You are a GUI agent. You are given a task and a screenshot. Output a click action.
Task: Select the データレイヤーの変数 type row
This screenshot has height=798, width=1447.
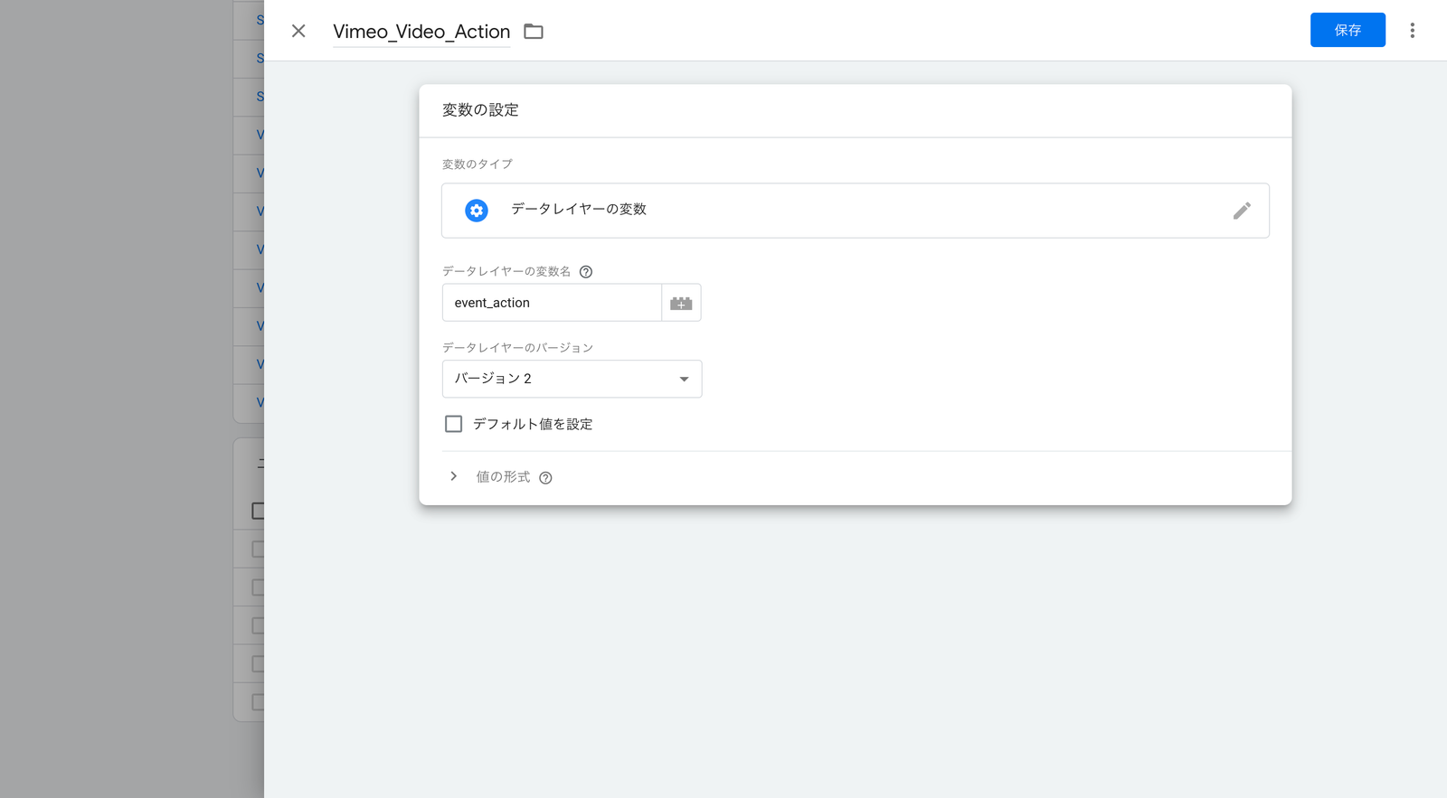(856, 211)
